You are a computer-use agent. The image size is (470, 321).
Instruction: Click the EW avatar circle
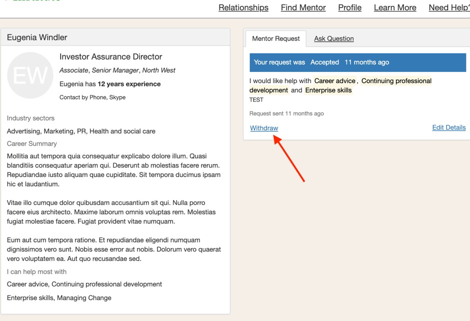click(30, 75)
